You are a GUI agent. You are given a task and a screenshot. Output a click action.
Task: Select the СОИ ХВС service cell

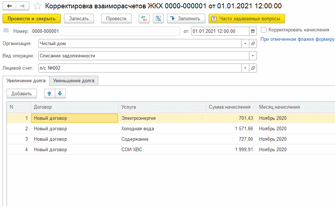coord(162,149)
